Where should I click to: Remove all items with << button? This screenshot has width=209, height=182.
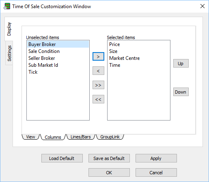pyautogui.click(x=98, y=99)
